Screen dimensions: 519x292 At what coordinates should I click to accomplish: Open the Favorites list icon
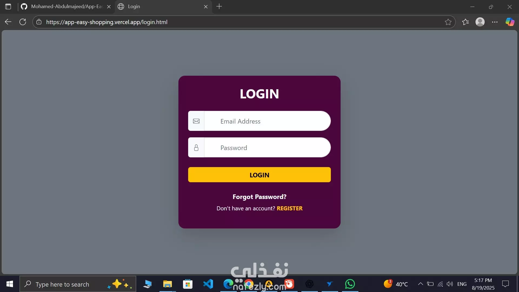pos(465,22)
